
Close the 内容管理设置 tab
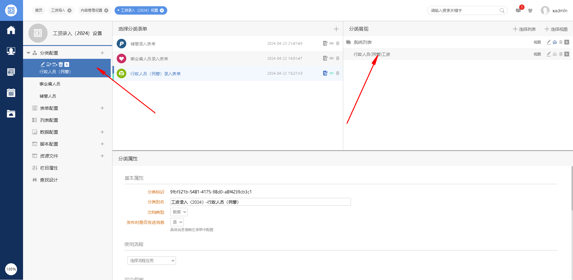tap(106, 10)
